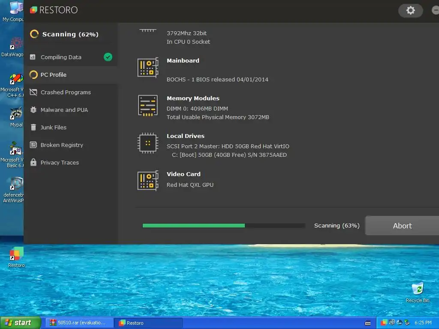Image resolution: width=439 pixels, height=329 pixels.
Task: Open the Malware and PUA section
Action: point(71,110)
